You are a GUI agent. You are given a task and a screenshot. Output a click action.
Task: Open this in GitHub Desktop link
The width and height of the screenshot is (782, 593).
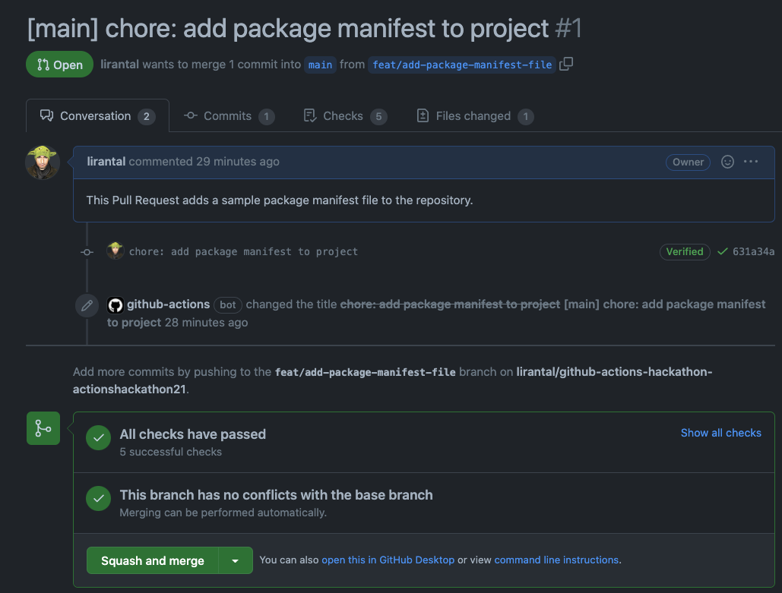coord(388,560)
